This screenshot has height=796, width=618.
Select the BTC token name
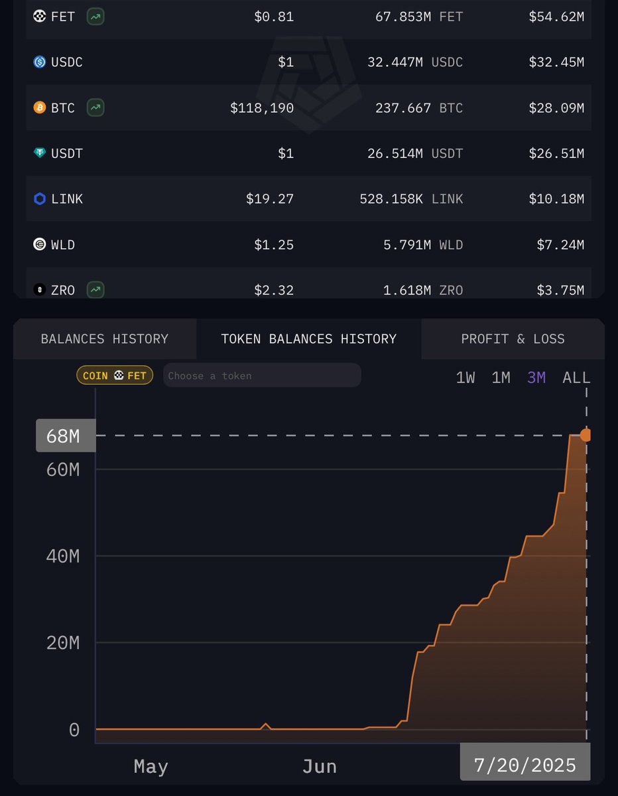pyautogui.click(x=63, y=107)
